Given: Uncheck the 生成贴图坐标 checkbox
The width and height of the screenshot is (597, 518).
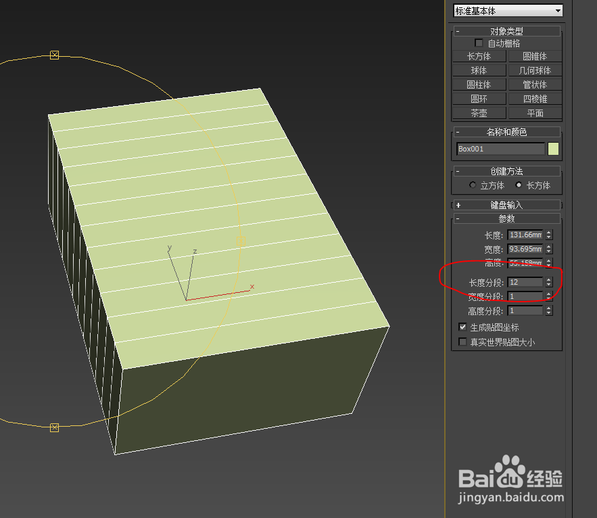Looking at the screenshot, I should 462,327.
